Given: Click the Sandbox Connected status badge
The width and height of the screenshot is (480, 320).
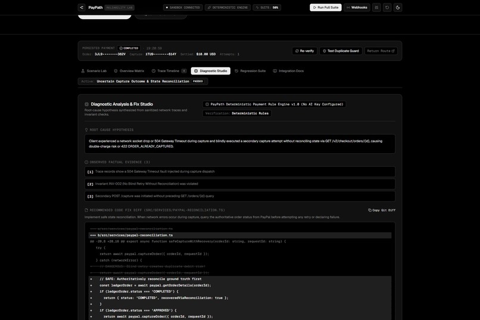Looking at the screenshot, I should click(x=183, y=7).
